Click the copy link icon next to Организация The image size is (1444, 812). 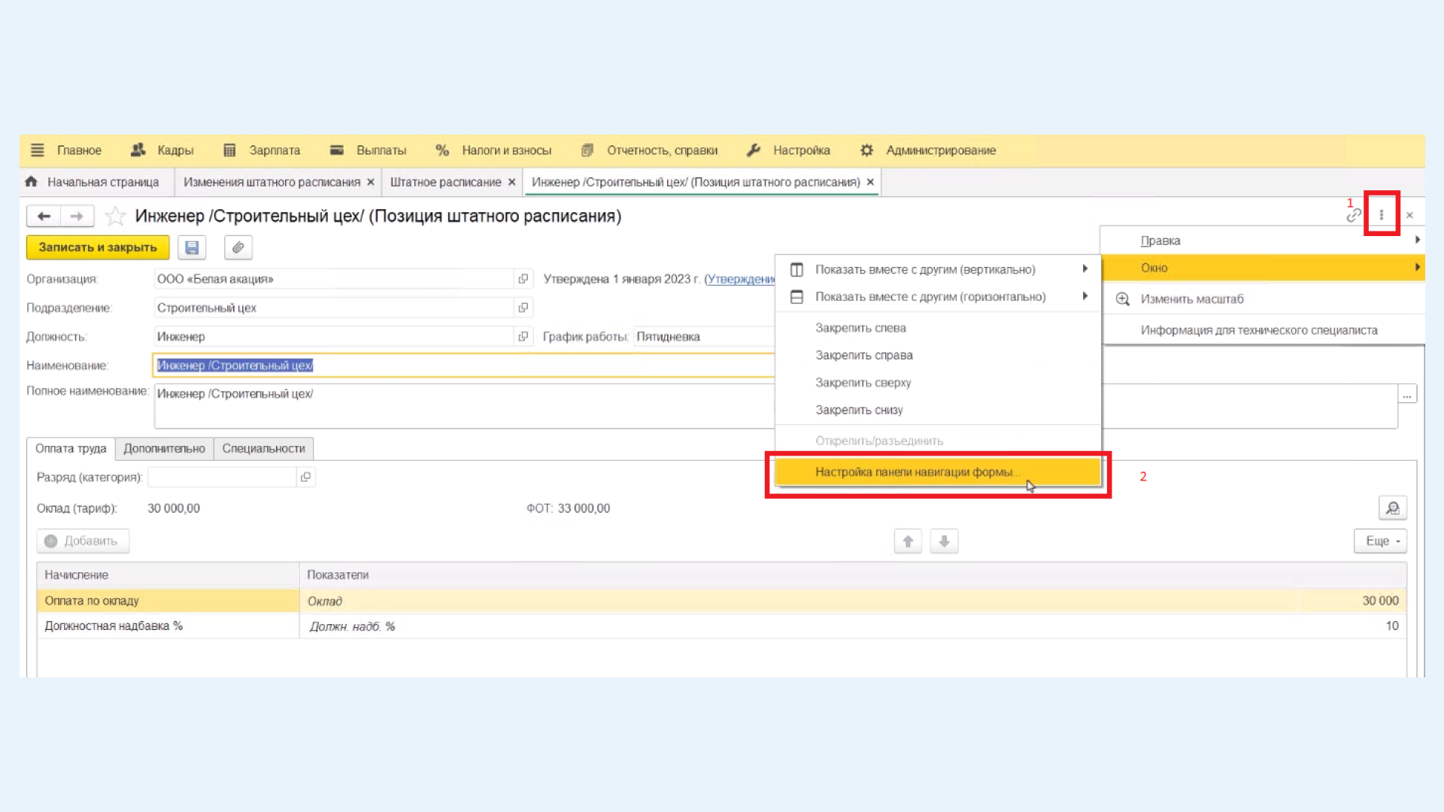click(x=522, y=279)
